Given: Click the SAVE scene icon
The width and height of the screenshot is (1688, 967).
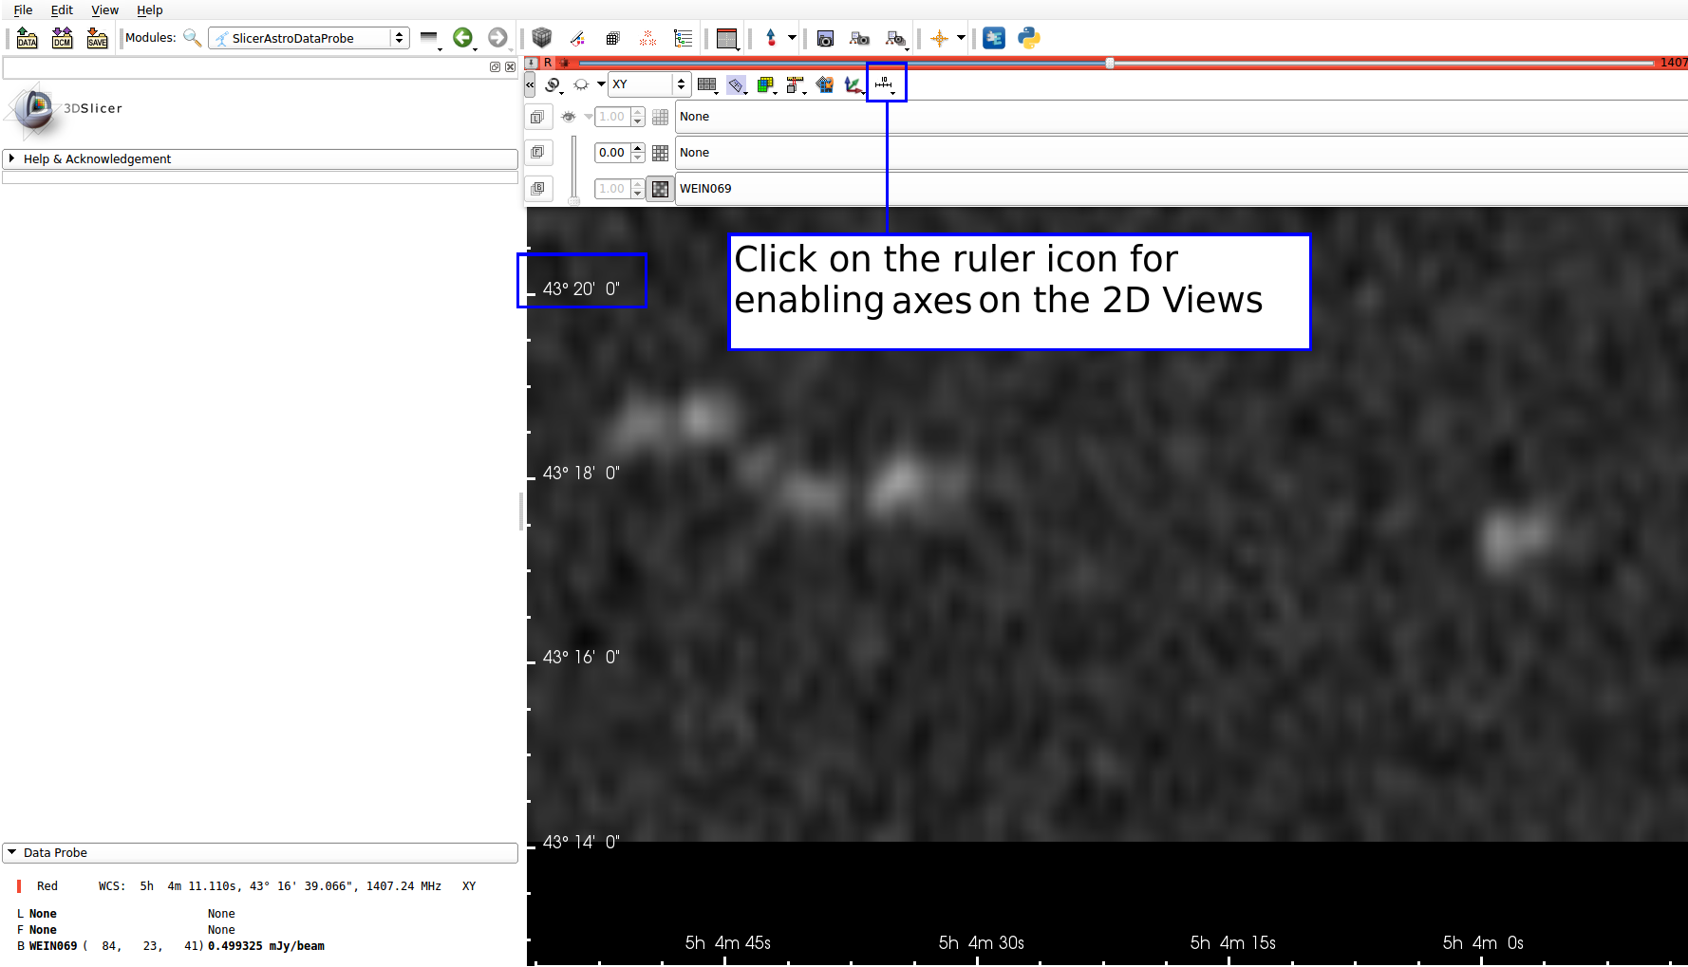Looking at the screenshot, I should pyautogui.click(x=97, y=38).
